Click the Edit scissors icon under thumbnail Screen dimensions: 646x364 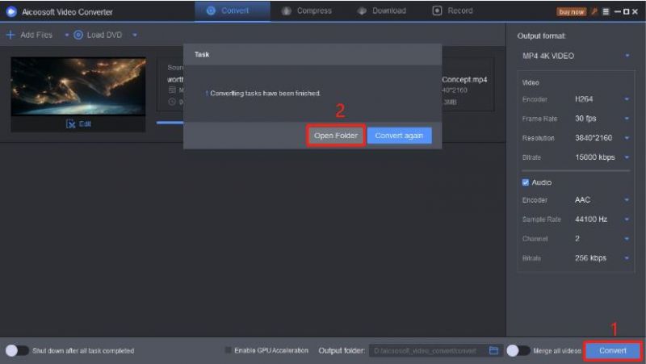70,123
